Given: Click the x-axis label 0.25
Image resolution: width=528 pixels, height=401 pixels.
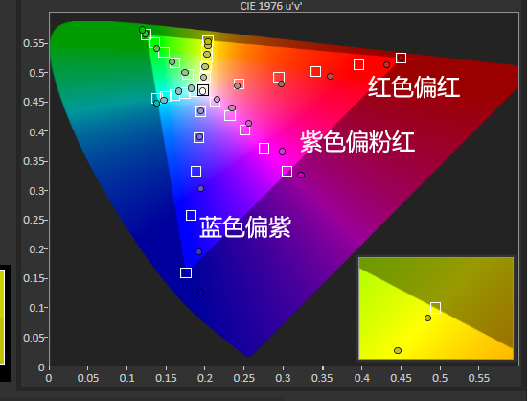Looking at the screenshot, I should (x=244, y=378).
